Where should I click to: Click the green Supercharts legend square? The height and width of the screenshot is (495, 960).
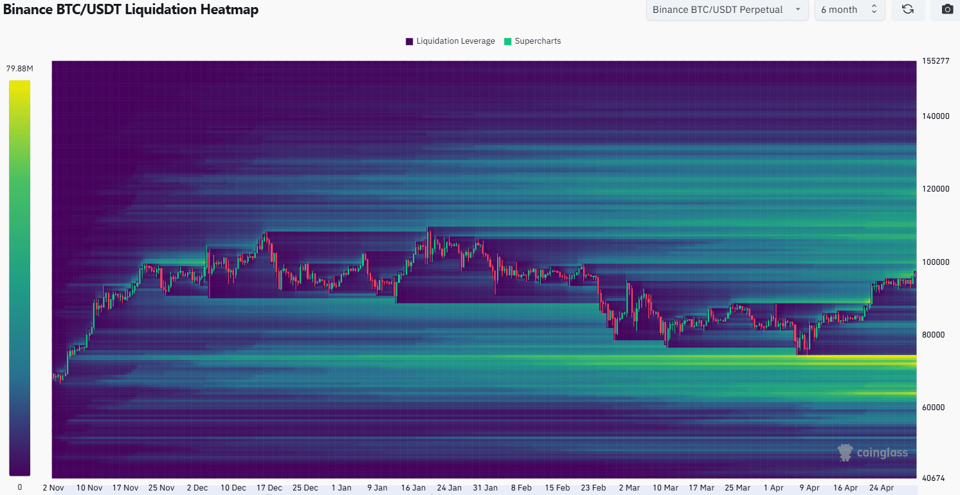(507, 41)
